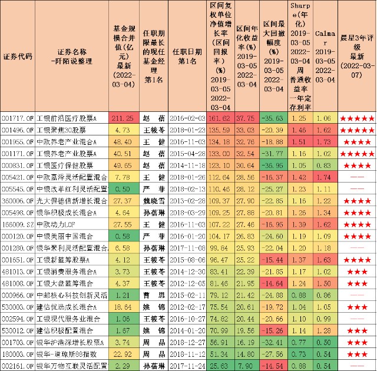Click cell with code 001717.OF
377x371 pixels.
click(18, 118)
